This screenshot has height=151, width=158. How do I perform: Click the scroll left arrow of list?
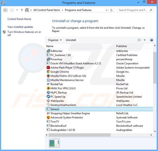(47, 135)
